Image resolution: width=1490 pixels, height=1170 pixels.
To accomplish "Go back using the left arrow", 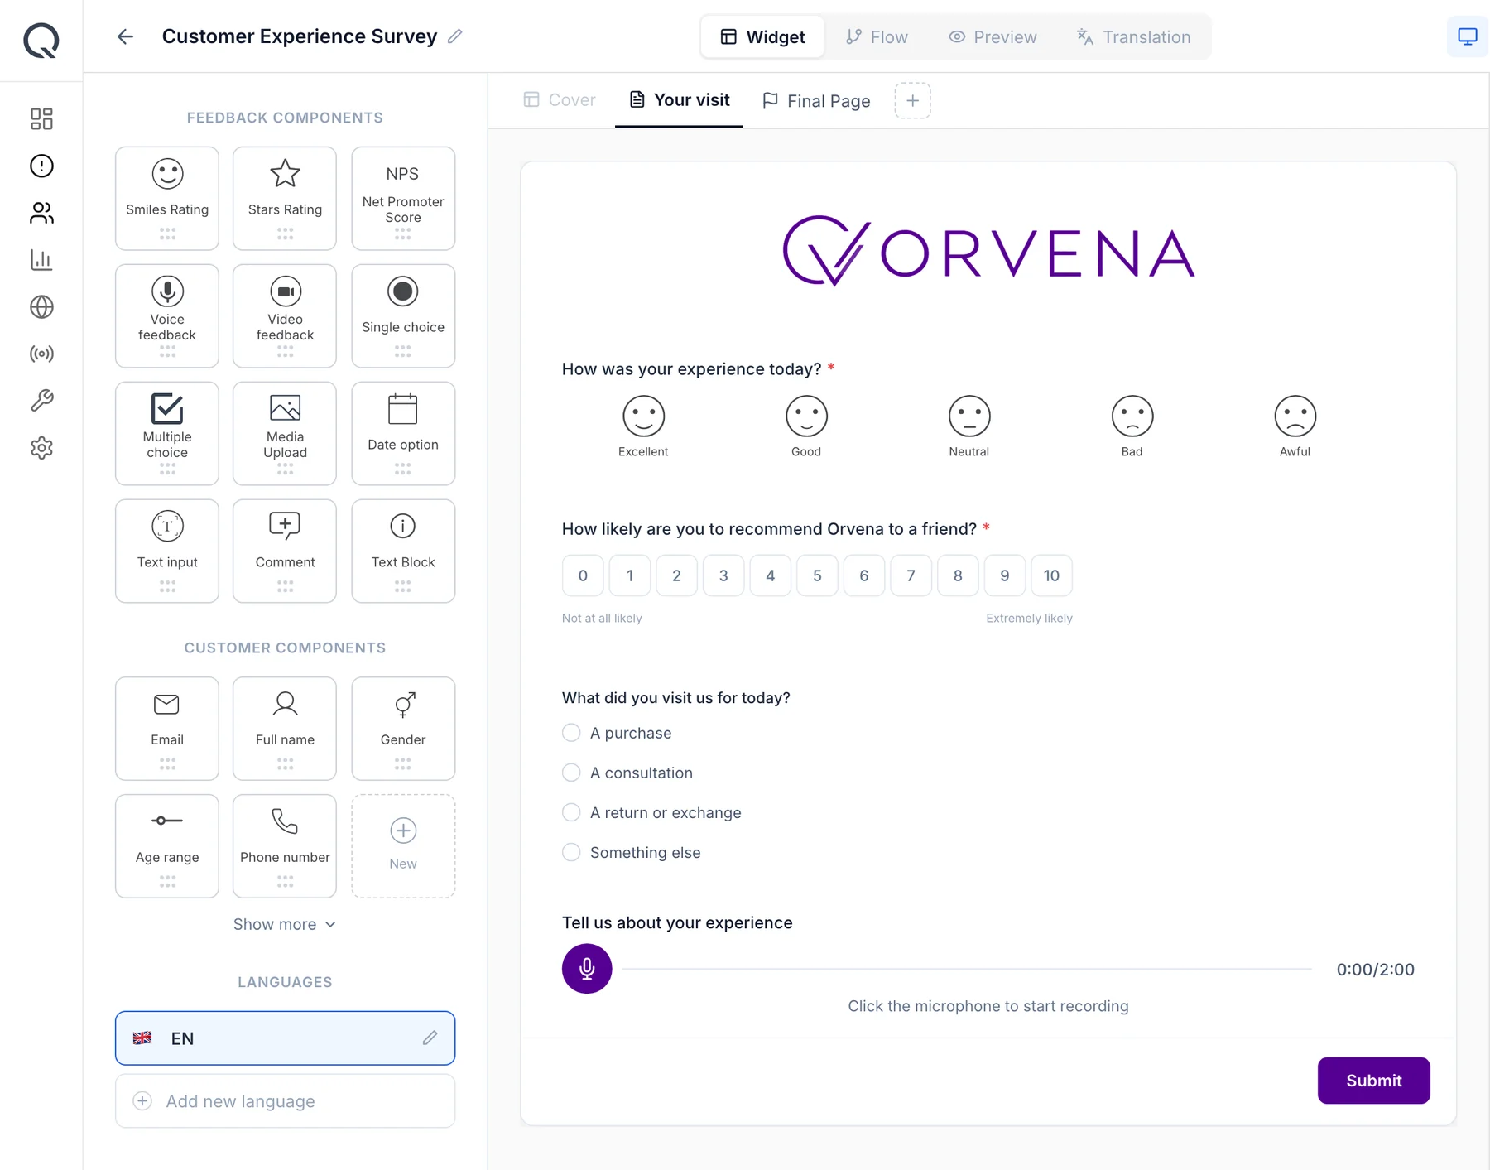I will pyautogui.click(x=125, y=36).
